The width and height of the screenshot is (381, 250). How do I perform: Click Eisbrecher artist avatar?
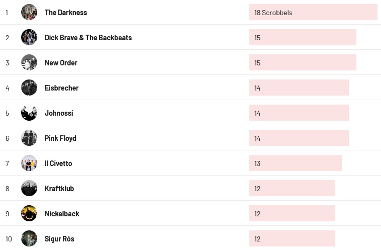coord(29,88)
